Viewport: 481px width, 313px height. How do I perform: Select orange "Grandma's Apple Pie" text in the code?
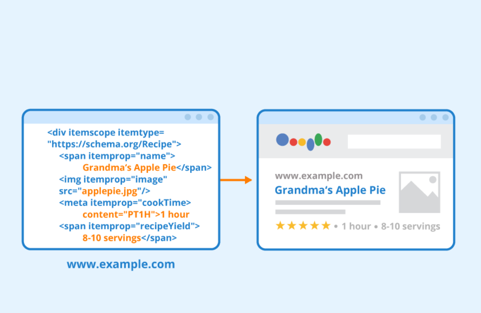129,168
